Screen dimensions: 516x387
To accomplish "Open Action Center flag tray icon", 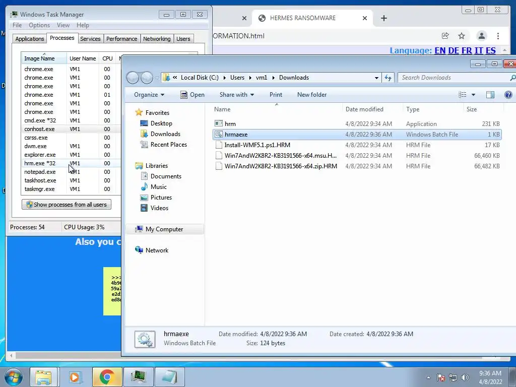I will [440, 377].
